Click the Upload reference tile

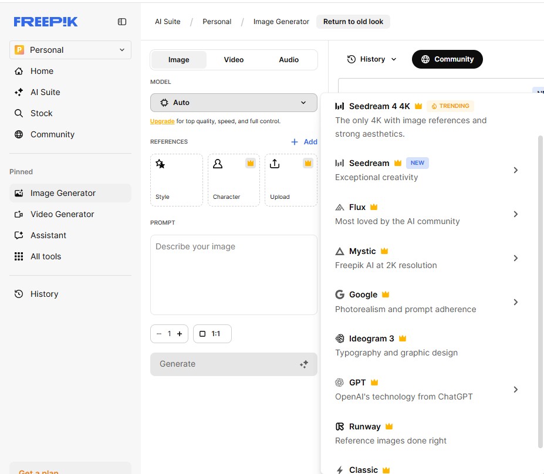291,180
